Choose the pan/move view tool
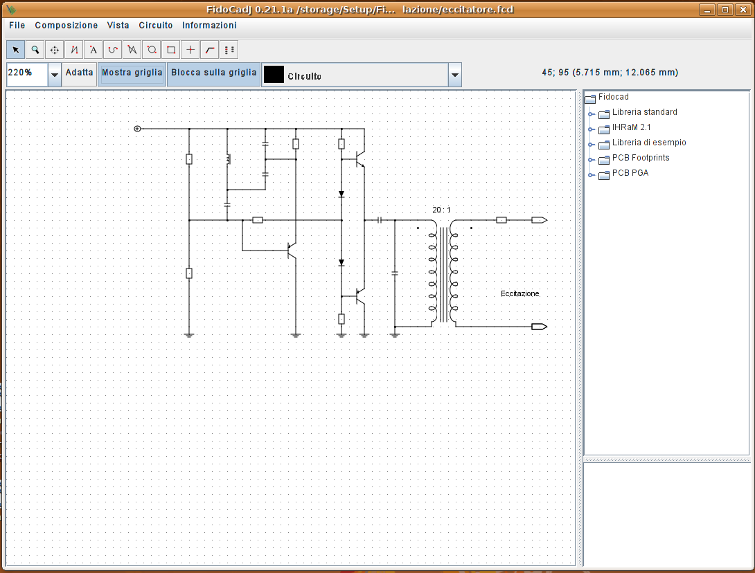755x573 pixels. [x=55, y=50]
